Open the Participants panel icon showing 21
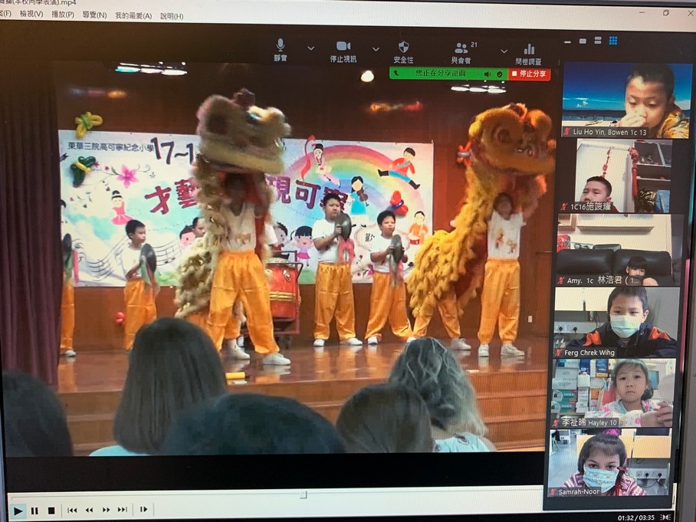The width and height of the screenshot is (696, 522). [x=461, y=48]
